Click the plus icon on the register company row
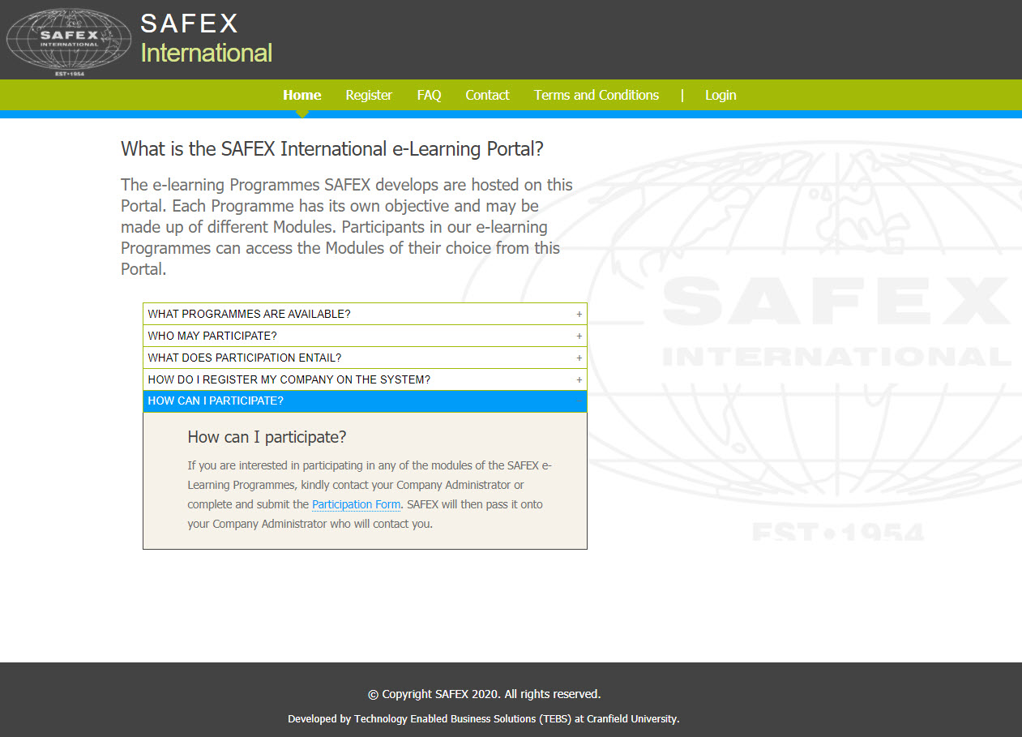 tap(579, 379)
